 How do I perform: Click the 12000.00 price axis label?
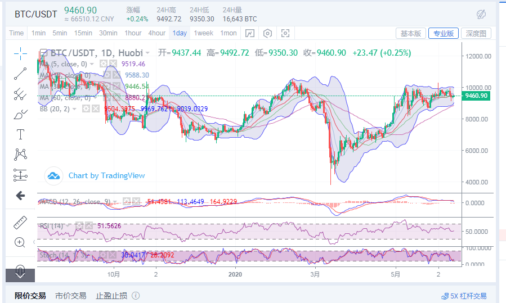[477, 56]
